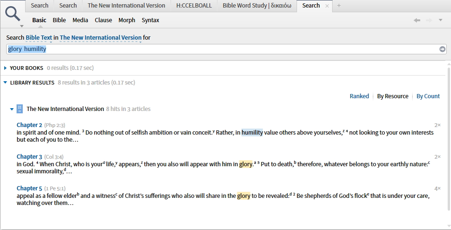This screenshot has height=230, width=451.
Task: Open the Bible Word Study δικαιόω tab
Action: [257, 6]
